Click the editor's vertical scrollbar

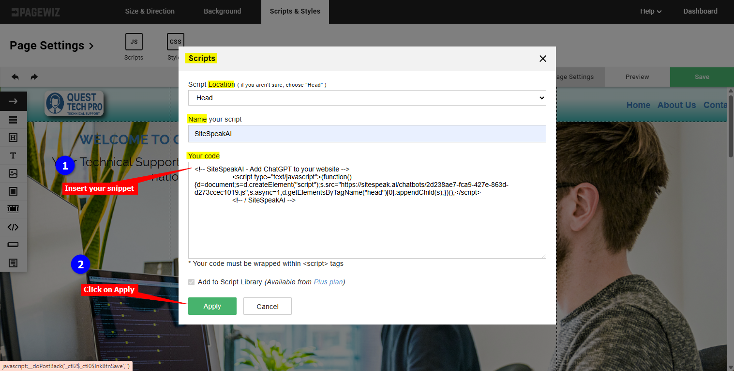click(731, 126)
